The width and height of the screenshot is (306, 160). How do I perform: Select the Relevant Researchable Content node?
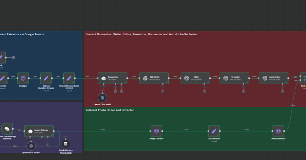(x=69, y=78)
